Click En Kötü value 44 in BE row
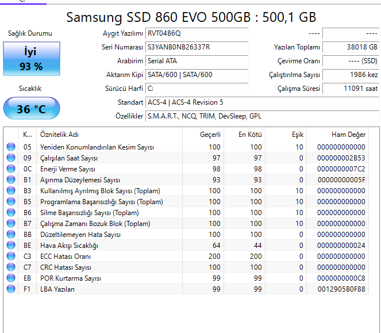The width and height of the screenshot is (381, 333). (257, 246)
